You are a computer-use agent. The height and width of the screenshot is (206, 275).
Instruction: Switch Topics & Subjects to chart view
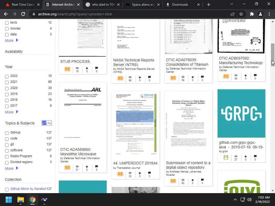(x=44, y=123)
